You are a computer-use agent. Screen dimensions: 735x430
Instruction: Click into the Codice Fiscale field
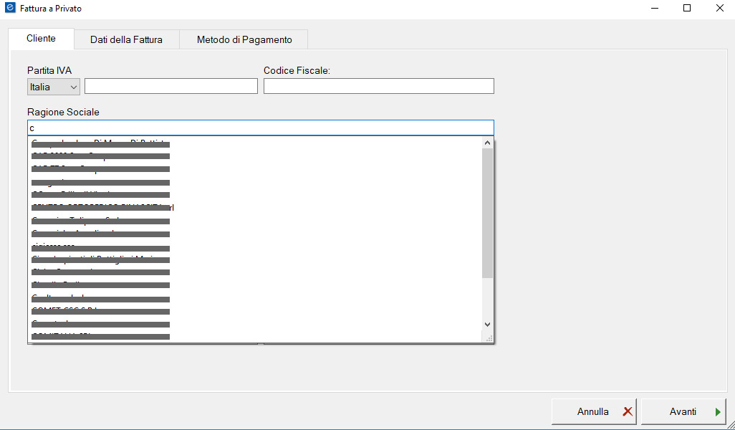pyautogui.click(x=379, y=86)
